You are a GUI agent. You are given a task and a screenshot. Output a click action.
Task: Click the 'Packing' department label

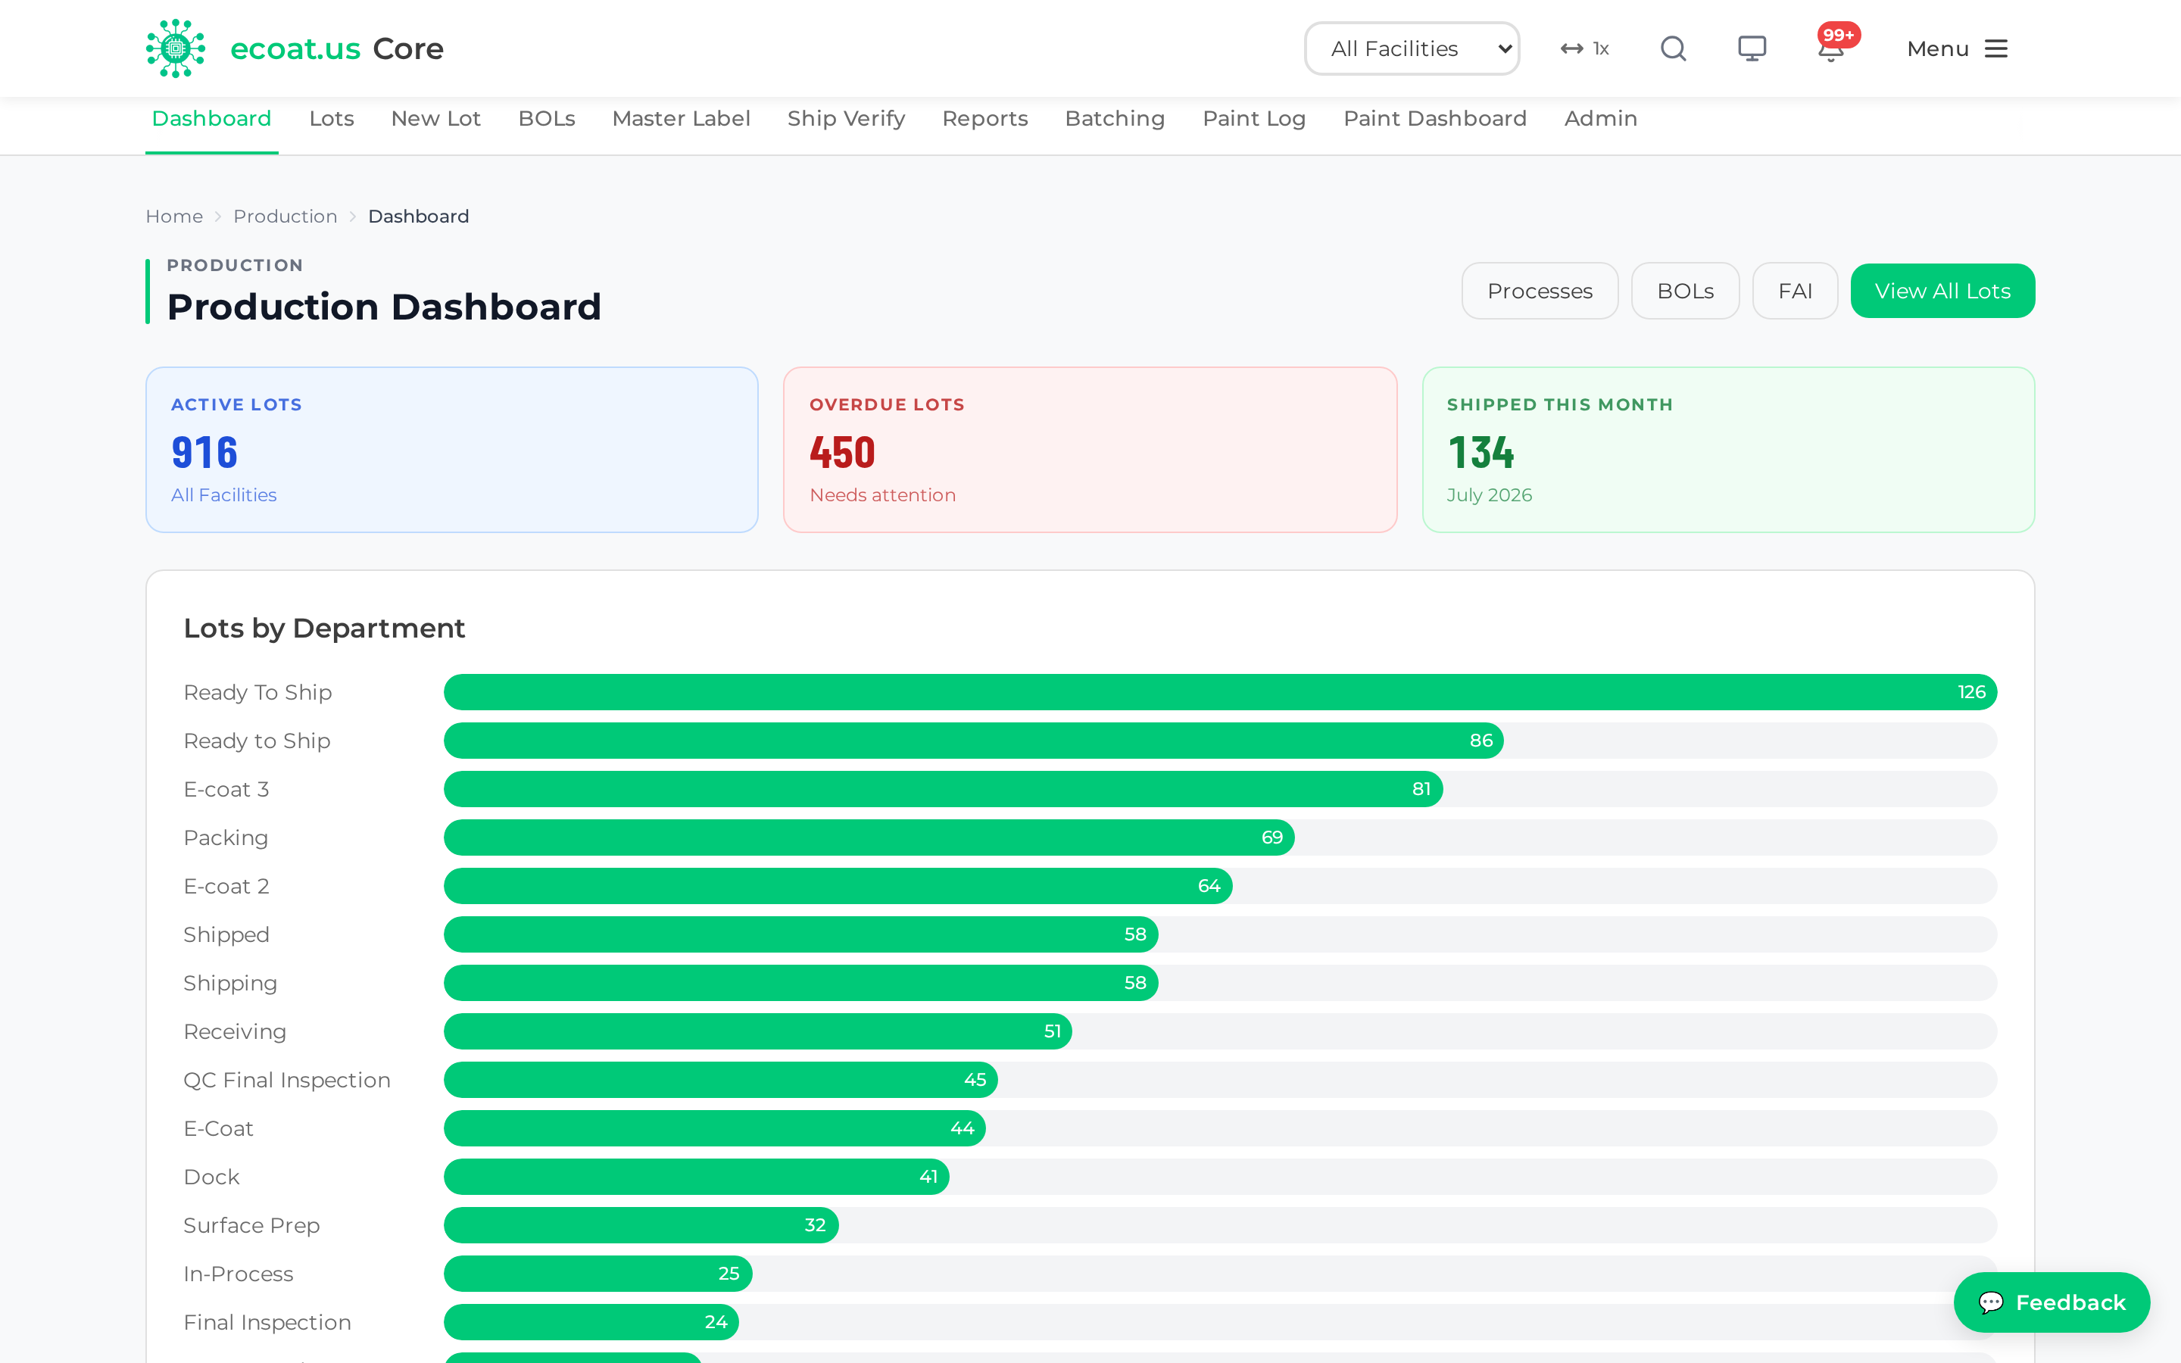(226, 838)
